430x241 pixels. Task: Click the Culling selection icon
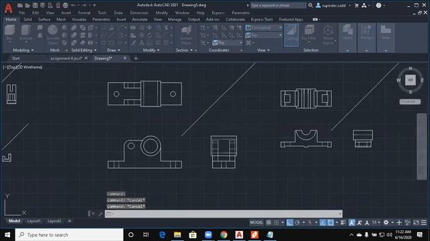291,34
